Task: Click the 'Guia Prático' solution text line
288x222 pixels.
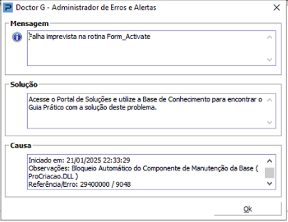Action: (x=93, y=107)
